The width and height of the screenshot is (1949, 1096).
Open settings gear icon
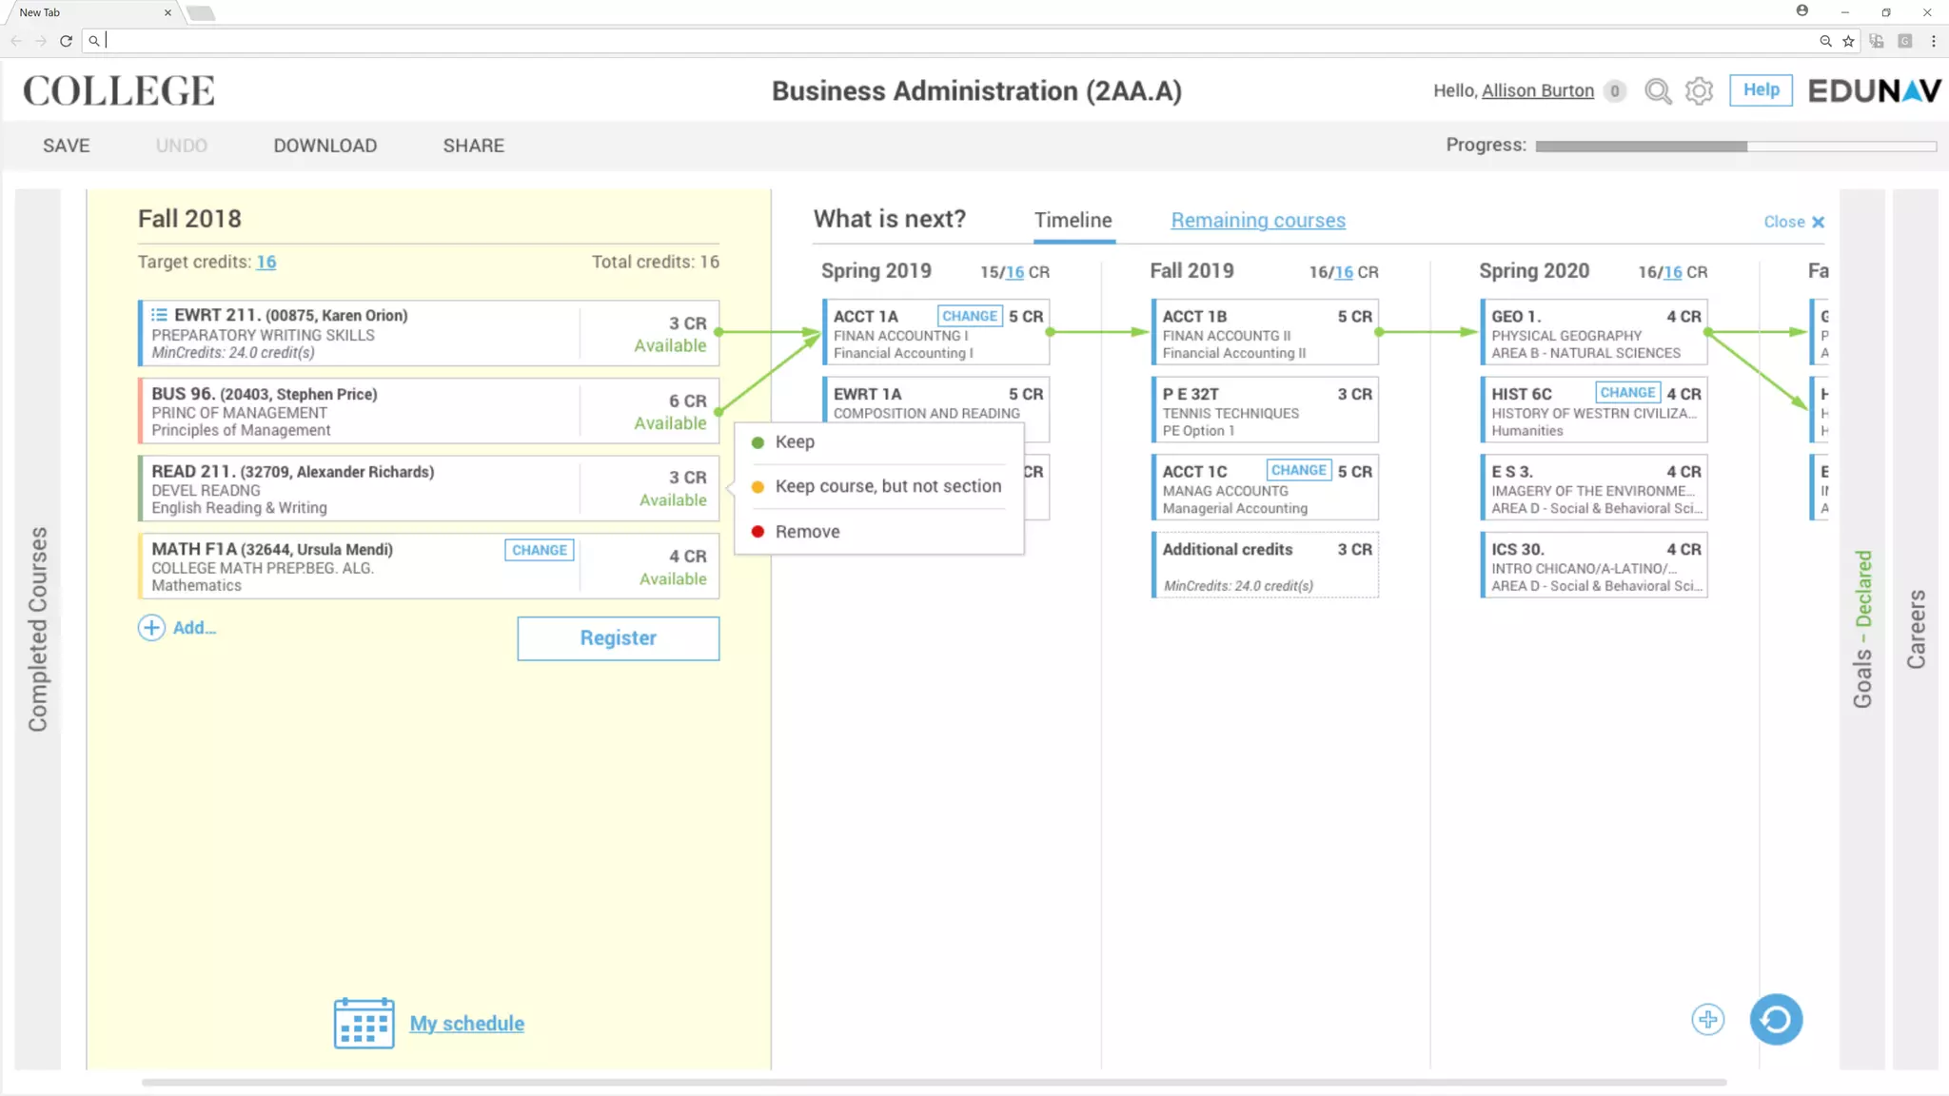coord(1699,91)
